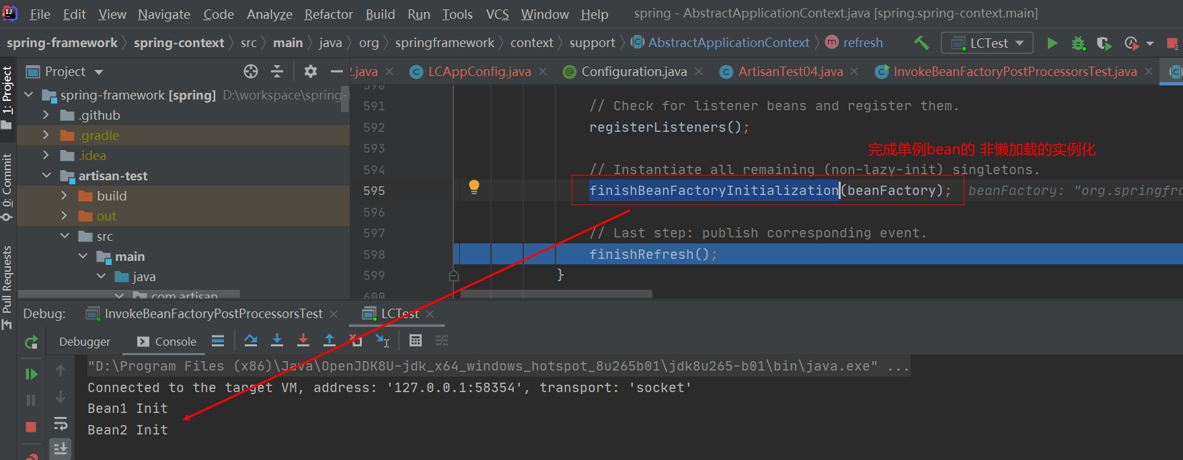The height and width of the screenshot is (460, 1183).
Task: Expand the .idea folder
Action: [x=46, y=155]
